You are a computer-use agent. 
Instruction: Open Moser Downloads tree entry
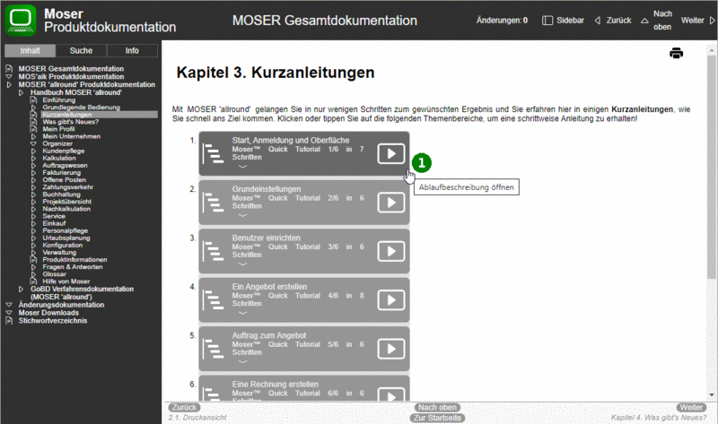point(48,313)
